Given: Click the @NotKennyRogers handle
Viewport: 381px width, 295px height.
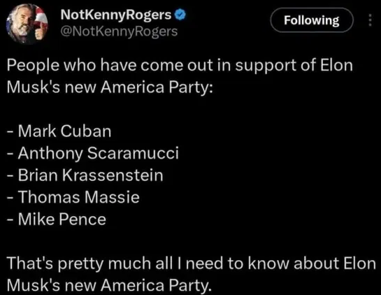Looking at the screenshot, I should coord(119,31).
